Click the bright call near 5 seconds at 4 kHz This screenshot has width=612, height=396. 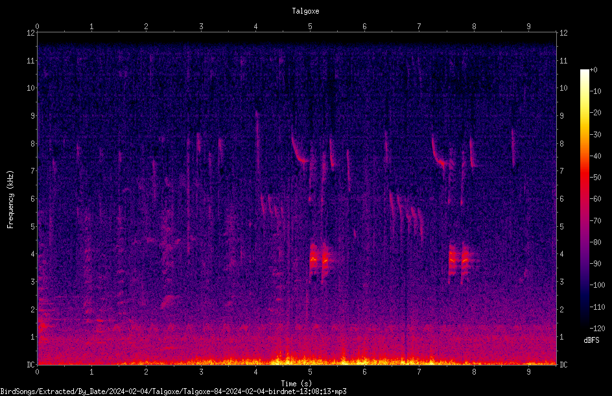(x=318, y=261)
